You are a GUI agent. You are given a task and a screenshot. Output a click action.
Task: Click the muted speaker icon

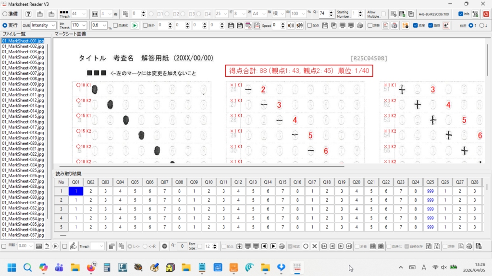pos(299,25)
